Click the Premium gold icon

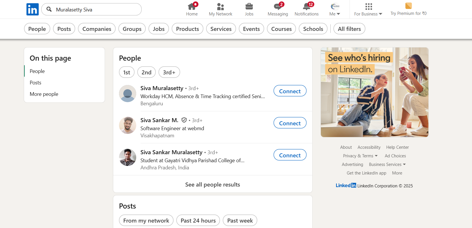[x=408, y=6]
